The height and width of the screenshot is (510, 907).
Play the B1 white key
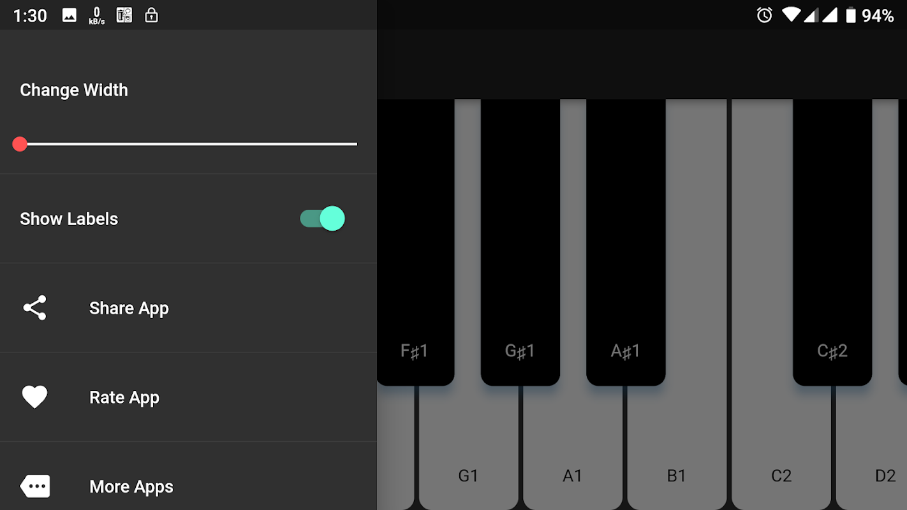point(677,446)
